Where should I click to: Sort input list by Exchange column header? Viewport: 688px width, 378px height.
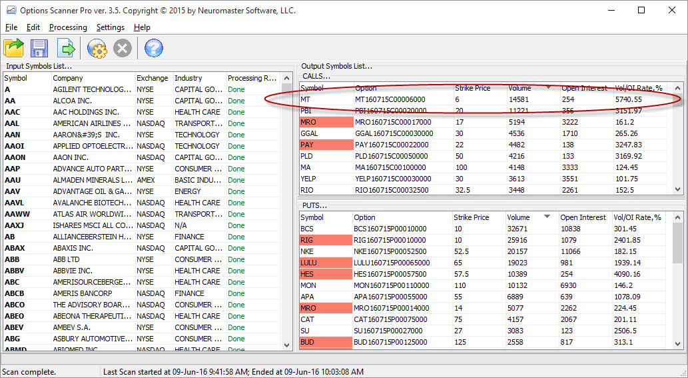pyautogui.click(x=154, y=78)
